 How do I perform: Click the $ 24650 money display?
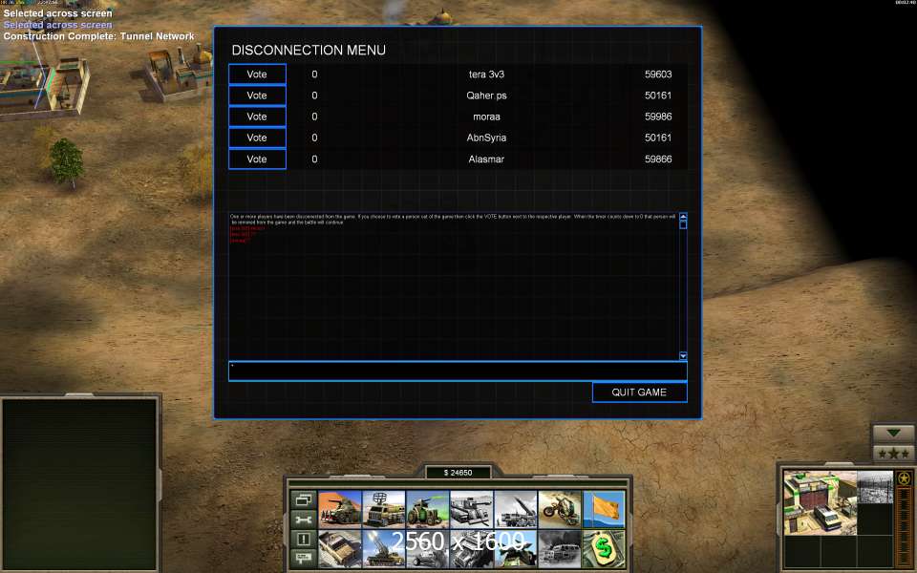click(x=458, y=473)
